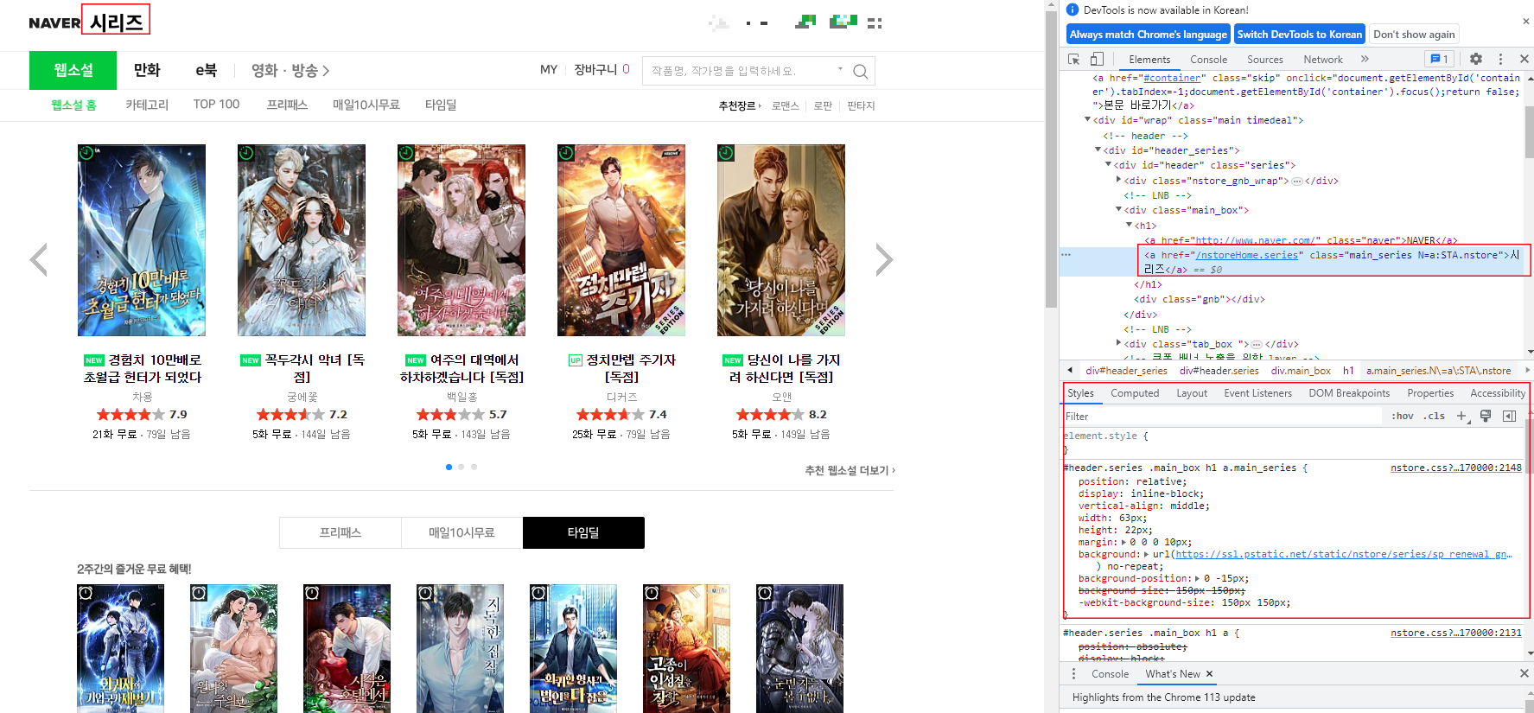The width and height of the screenshot is (1534, 713).
Task: Close the DevTools panel with the X
Action: pos(1524,59)
